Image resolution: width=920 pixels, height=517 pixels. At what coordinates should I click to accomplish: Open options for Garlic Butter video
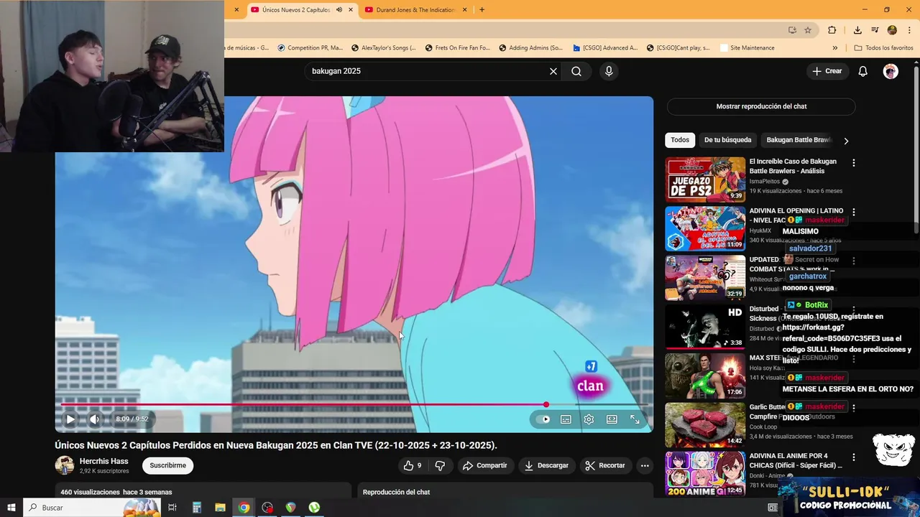click(854, 408)
